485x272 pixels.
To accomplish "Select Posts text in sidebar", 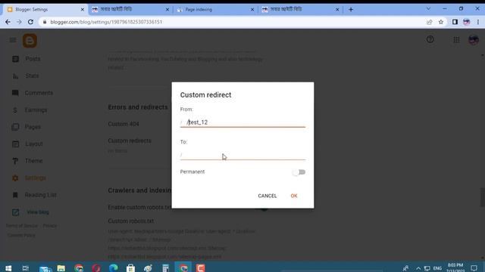I will click(x=33, y=59).
